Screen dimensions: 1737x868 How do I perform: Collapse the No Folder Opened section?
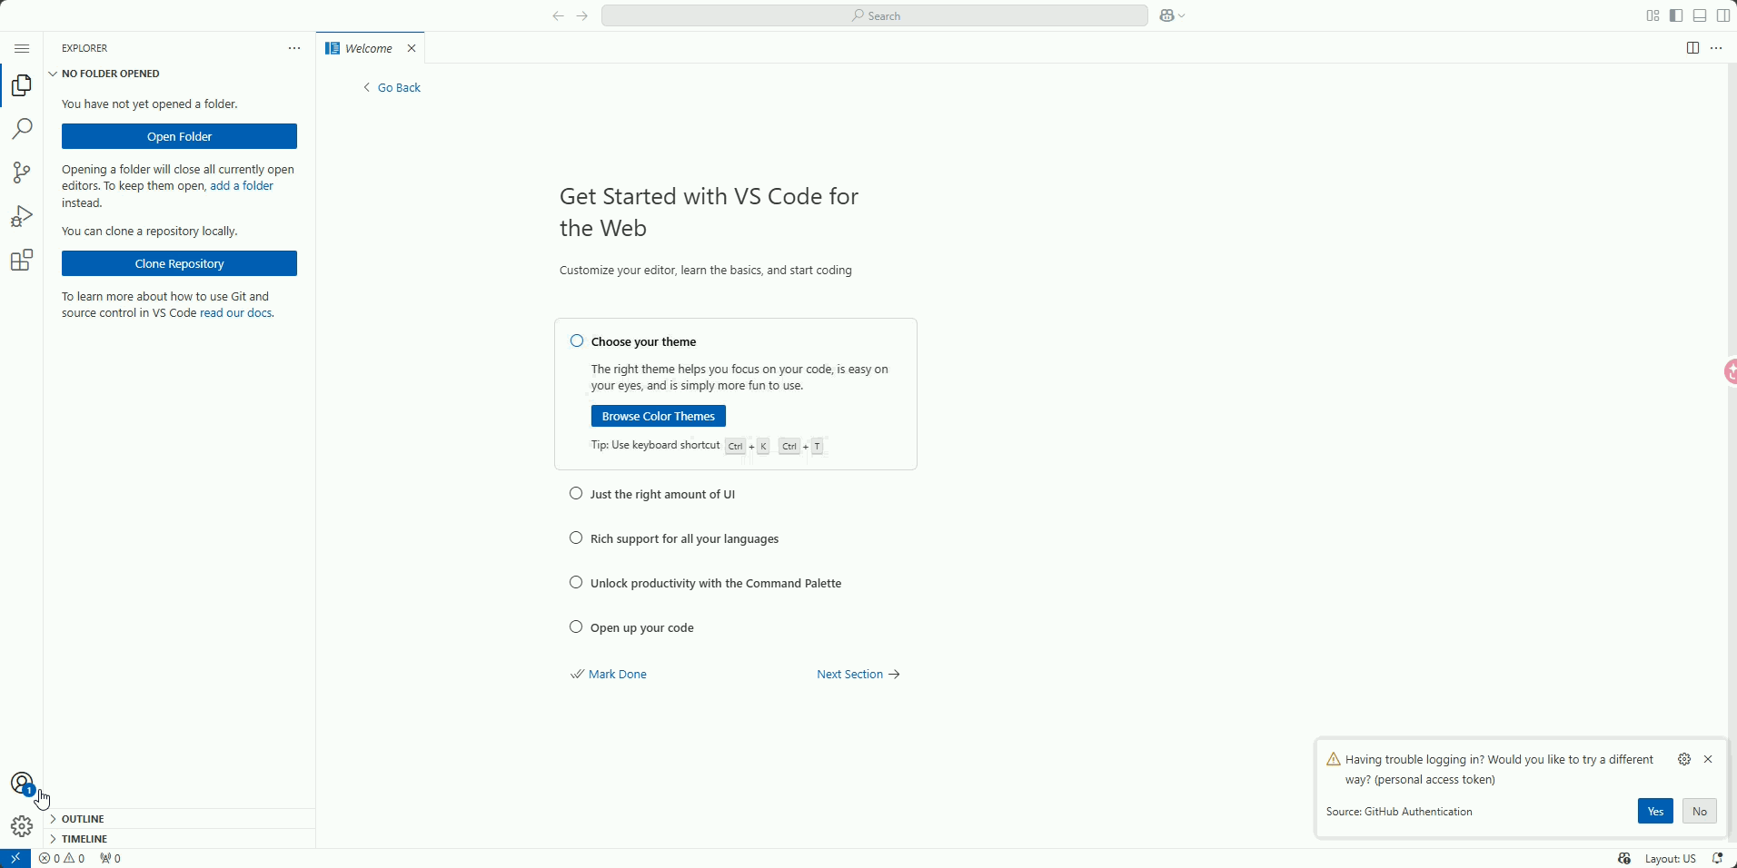click(x=110, y=74)
